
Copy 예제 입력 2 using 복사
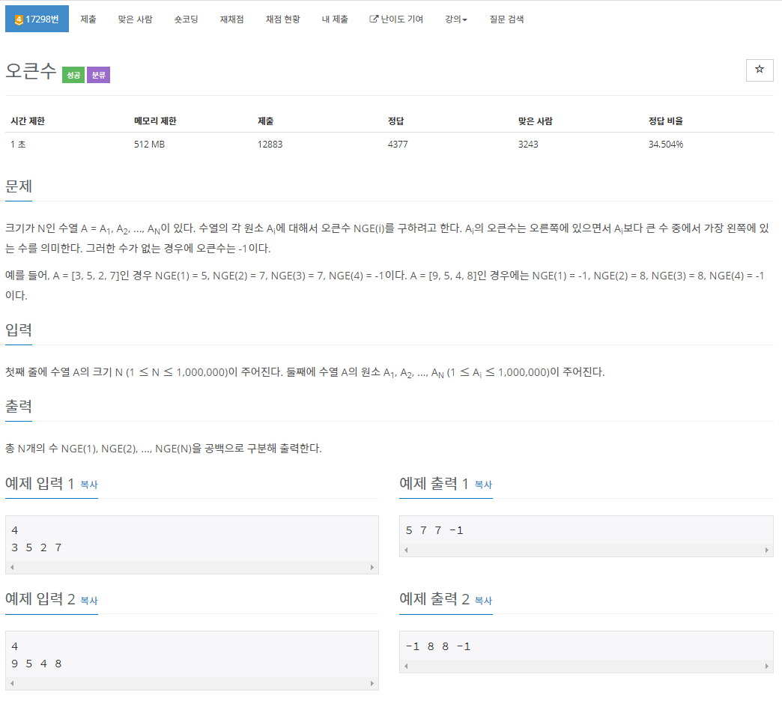tap(89, 601)
